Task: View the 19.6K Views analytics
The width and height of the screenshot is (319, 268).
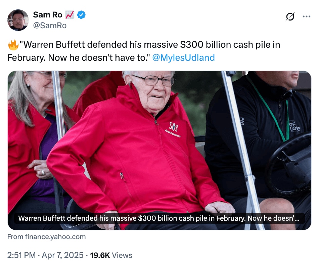Action: click(x=111, y=255)
